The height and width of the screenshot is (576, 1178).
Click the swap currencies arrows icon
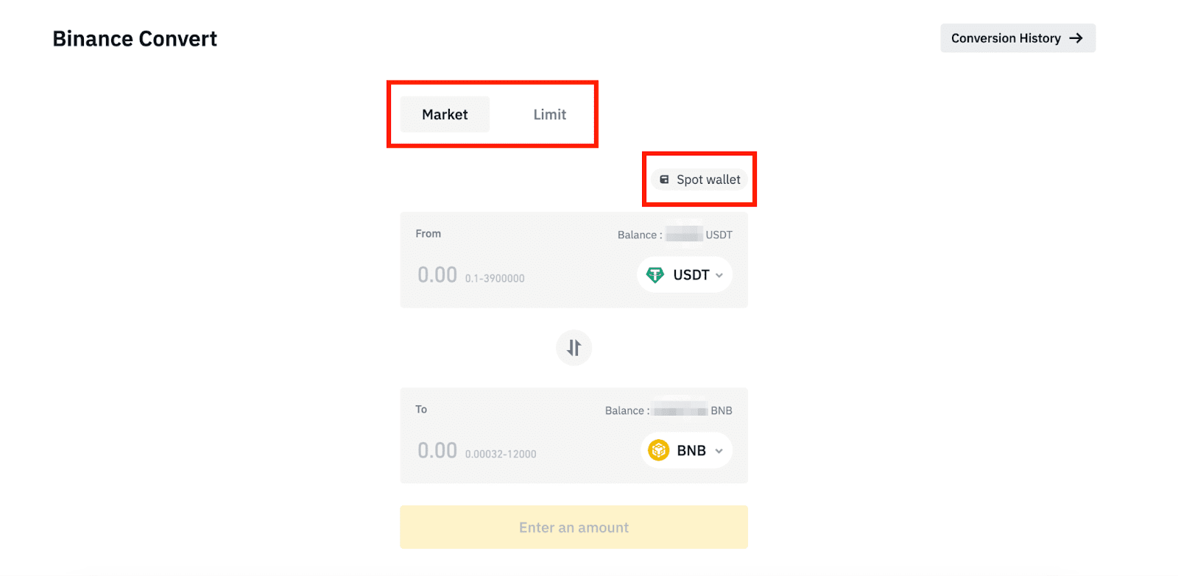tap(574, 348)
